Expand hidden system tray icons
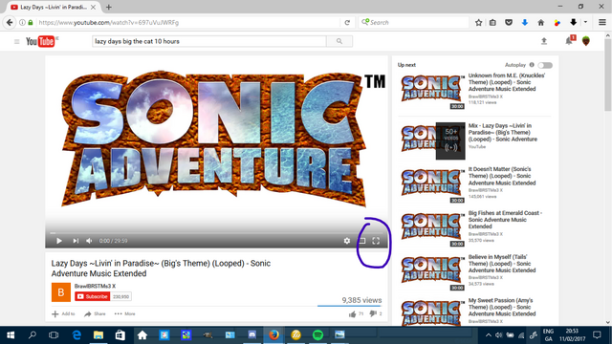Screen dimensions: 612x344 [x=489, y=335]
